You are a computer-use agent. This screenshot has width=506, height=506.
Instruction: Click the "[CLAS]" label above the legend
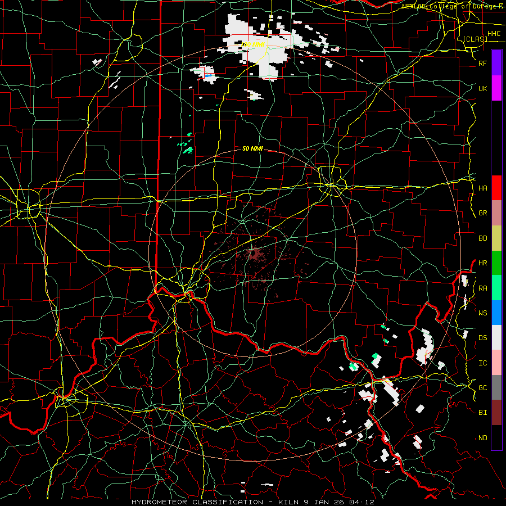pos(475,39)
